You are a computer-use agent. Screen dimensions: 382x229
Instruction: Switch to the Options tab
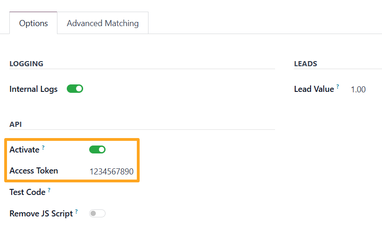tap(33, 23)
